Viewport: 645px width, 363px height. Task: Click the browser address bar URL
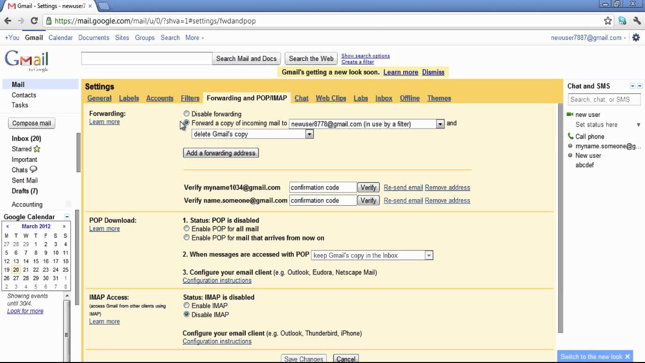(x=155, y=21)
